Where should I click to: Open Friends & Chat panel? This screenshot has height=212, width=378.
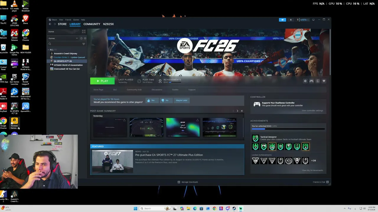point(321,182)
